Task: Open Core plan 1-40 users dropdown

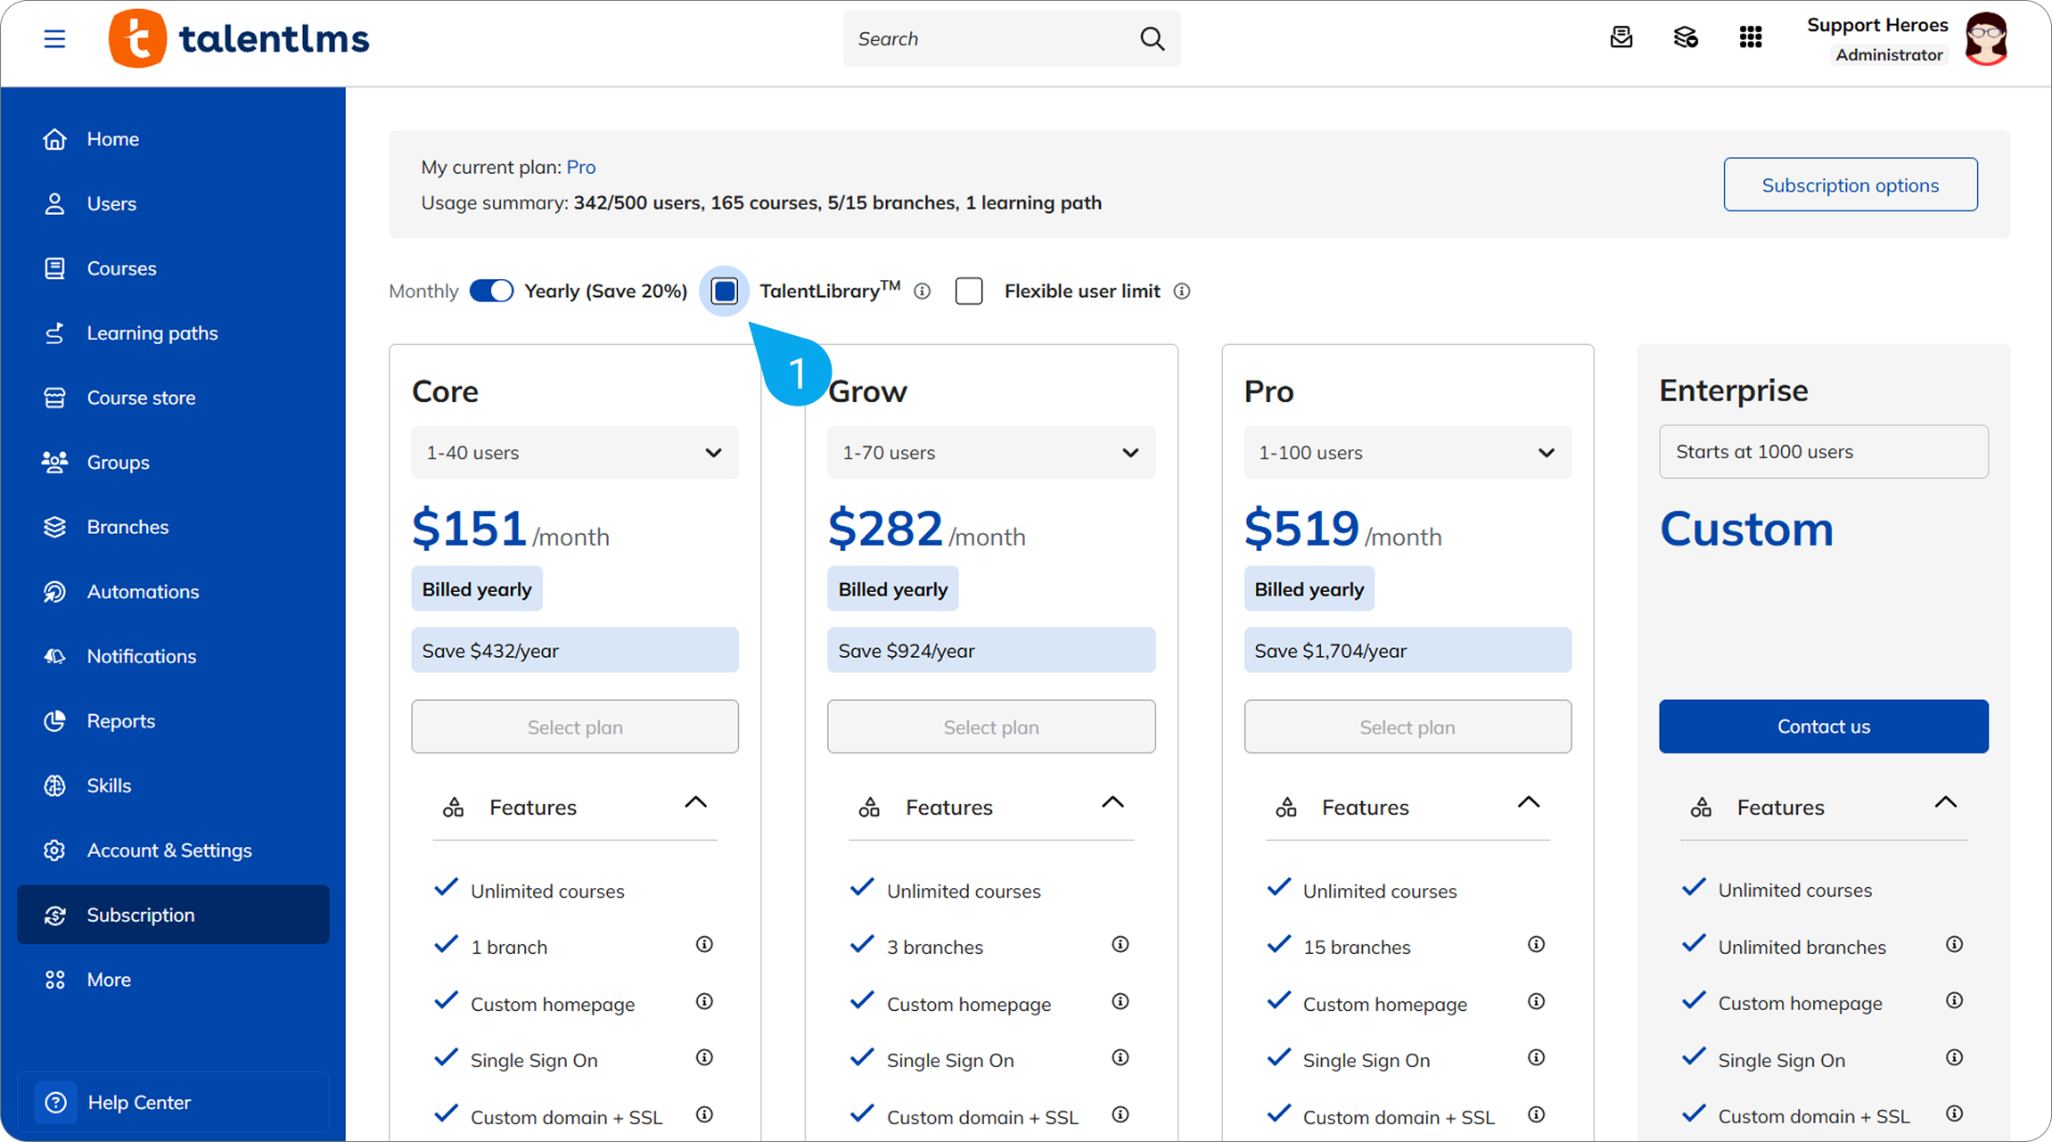Action: (x=575, y=453)
